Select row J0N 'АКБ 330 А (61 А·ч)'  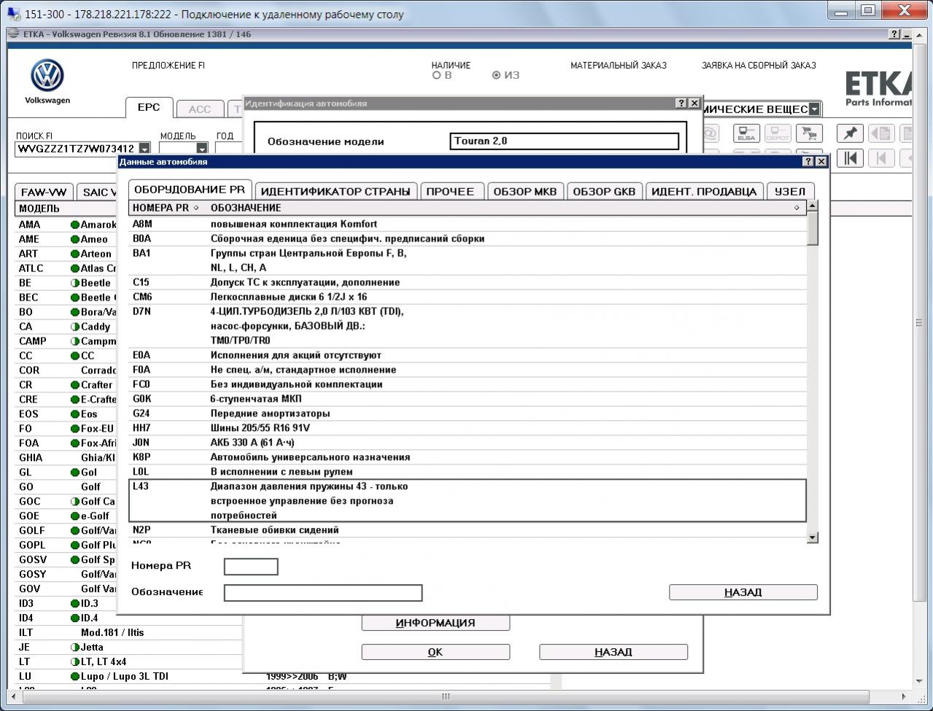(x=468, y=443)
